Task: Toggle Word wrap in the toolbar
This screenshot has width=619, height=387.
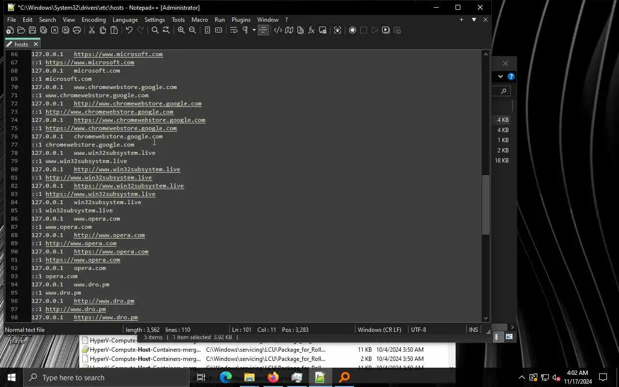Action: (233, 30)
